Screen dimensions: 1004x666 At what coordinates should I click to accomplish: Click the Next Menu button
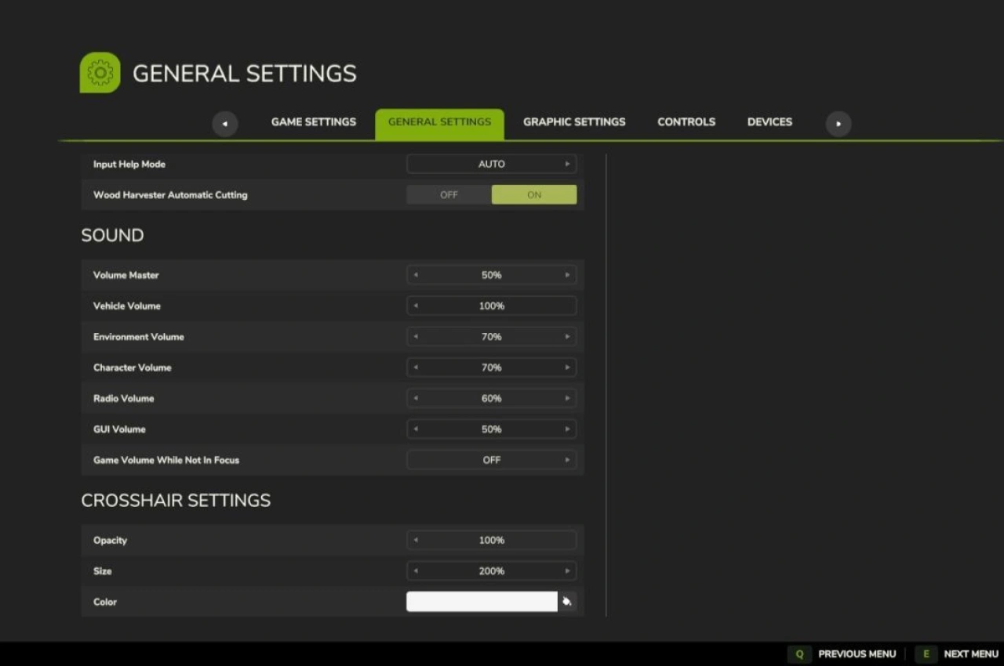click(960, 654)
